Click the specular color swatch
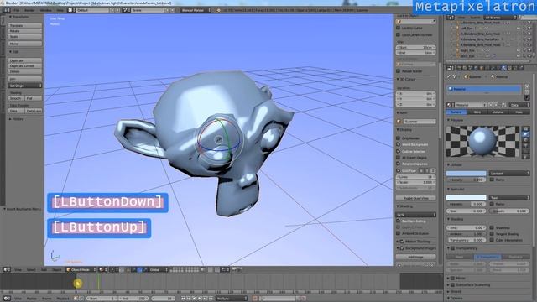 coord(467,198)
